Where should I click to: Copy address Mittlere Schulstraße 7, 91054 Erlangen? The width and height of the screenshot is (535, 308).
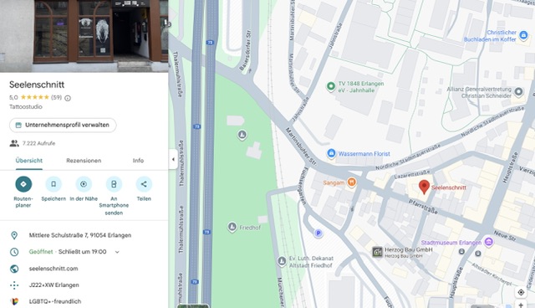(x=80, y=235)
